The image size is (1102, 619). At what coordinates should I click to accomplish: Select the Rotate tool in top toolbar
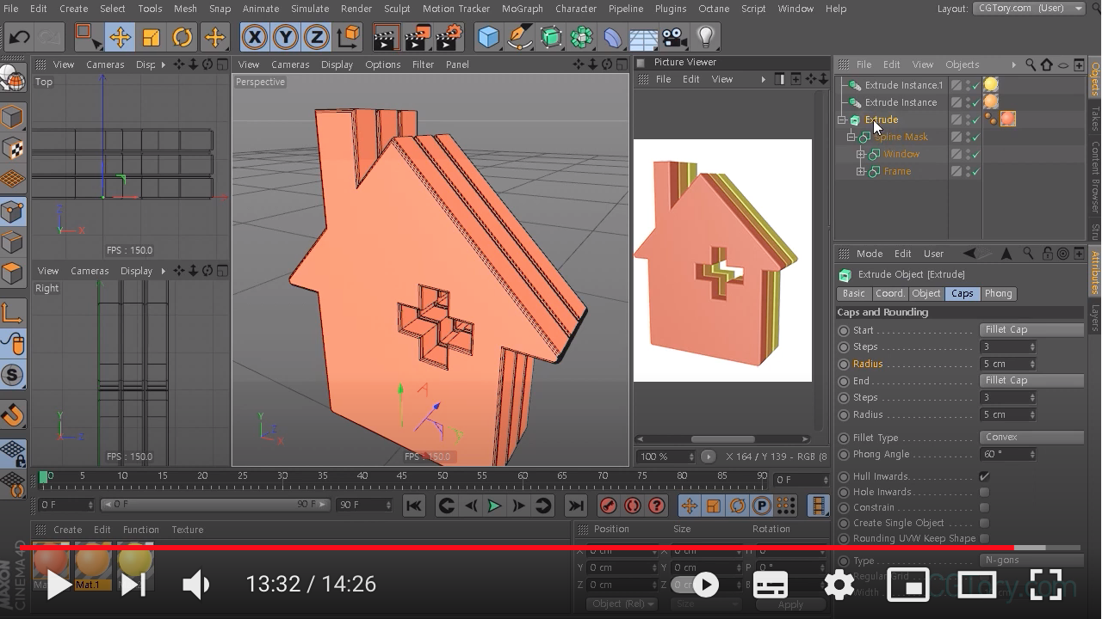point(183,37)
